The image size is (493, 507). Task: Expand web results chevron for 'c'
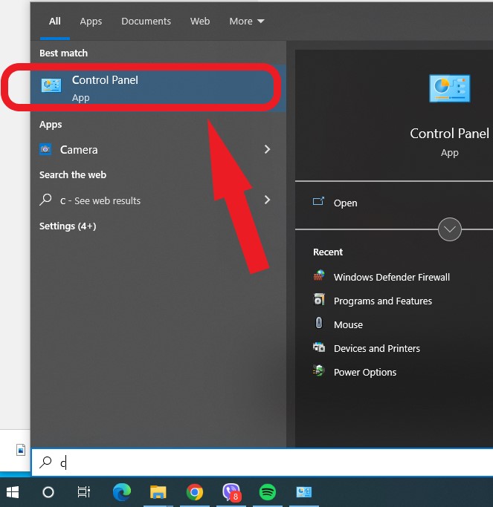(x=268, y=200)
